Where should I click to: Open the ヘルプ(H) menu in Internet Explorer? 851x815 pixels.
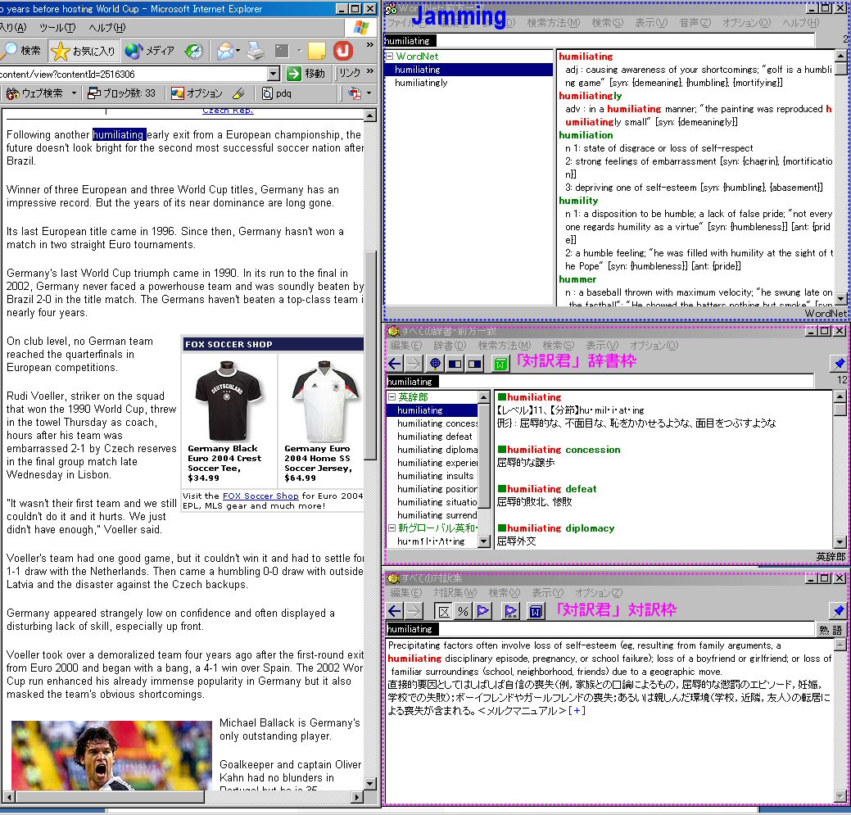107,27
